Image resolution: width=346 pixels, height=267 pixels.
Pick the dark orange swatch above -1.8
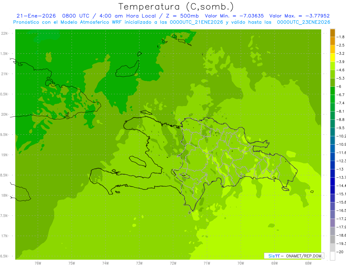click(x=332, y=33)
